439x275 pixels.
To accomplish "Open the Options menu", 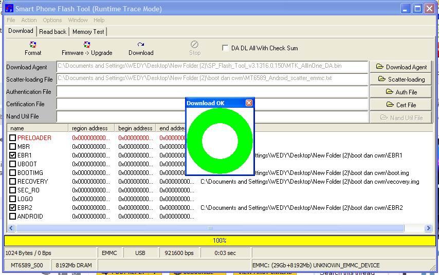I will click(52, 20).
